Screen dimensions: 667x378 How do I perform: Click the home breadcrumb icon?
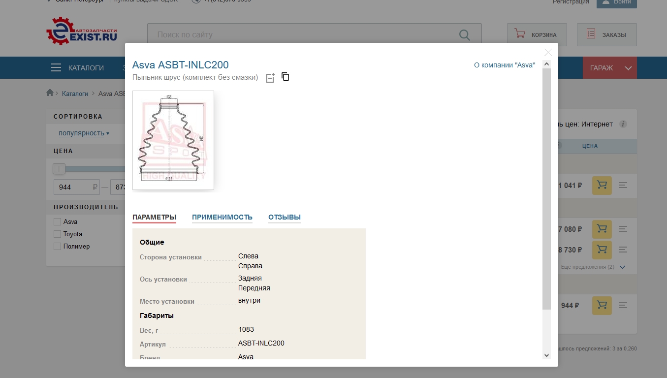pos(50,93)
